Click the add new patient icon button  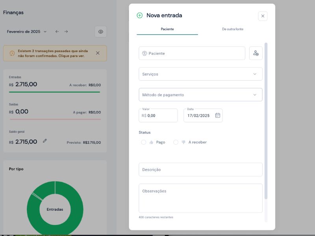(256, 53)
